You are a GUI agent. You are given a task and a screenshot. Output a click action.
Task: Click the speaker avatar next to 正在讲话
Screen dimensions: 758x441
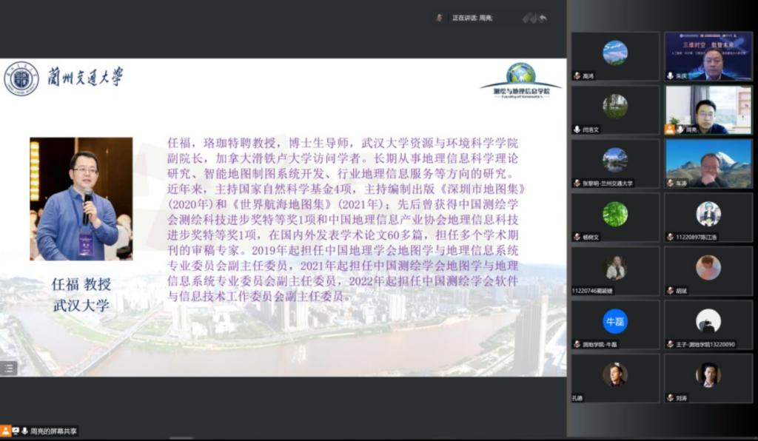point(440,18)
